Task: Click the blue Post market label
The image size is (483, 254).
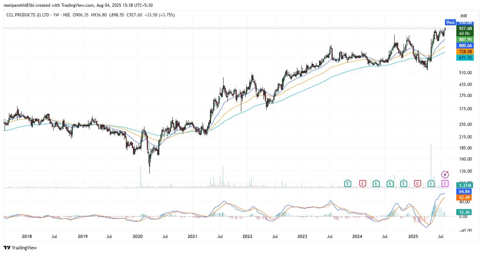Action: coord(450,22)
